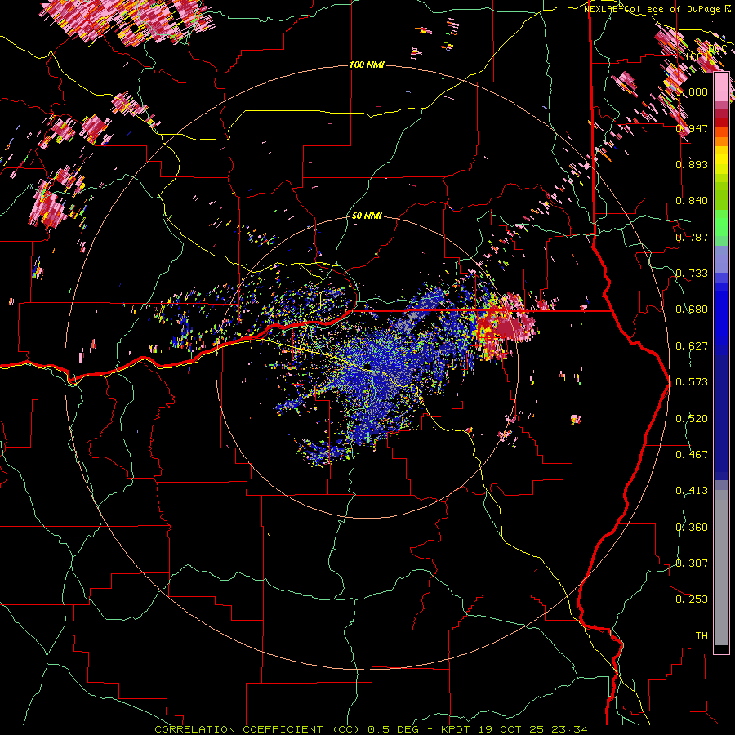Click the 0.840 legend value
Viewport: 735px width, 735px height.
692,201
